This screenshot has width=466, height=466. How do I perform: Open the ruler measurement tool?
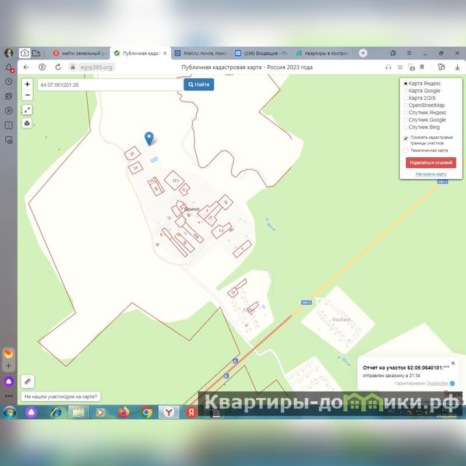click(27, 382)
